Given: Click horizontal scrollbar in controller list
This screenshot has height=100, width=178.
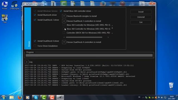Looking at the screenshot, I should (84, 37).
